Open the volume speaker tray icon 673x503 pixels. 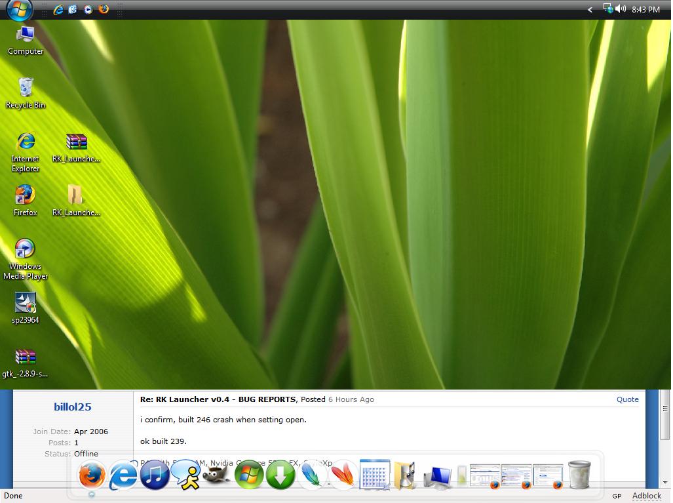point(621,9)
